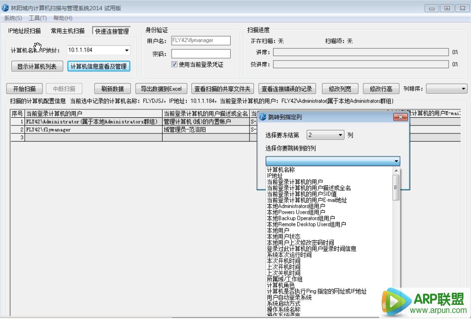The width and height of the screenshot is (471, 319).
Task: Click the icon in the 跳转到指定列 dialog title
Action: [x=263, y=117]
